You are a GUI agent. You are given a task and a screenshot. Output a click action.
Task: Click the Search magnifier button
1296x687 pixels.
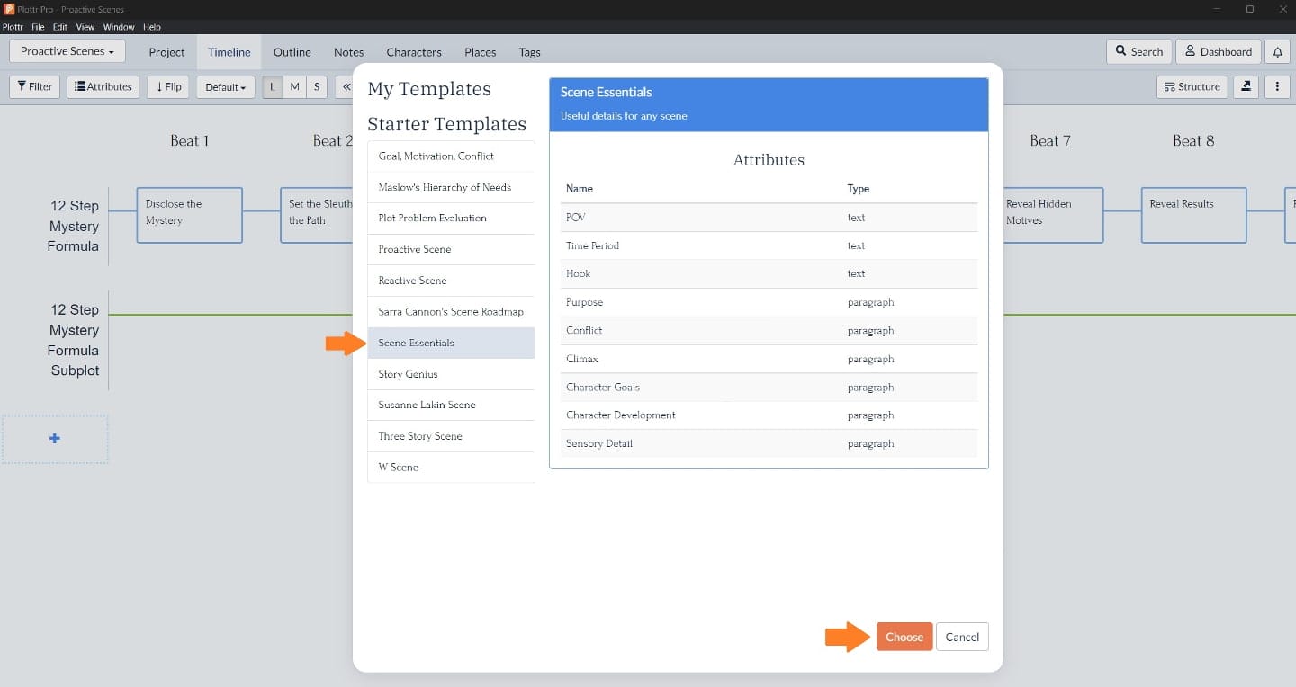[1138, 52]
